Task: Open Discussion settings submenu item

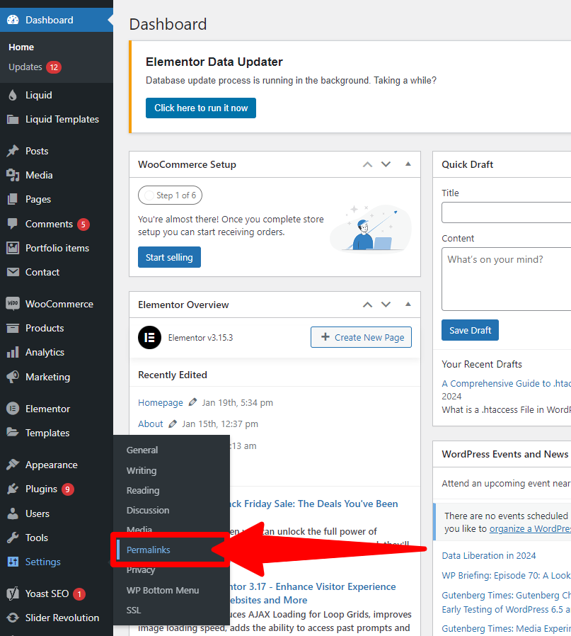Action: [148, 510]
